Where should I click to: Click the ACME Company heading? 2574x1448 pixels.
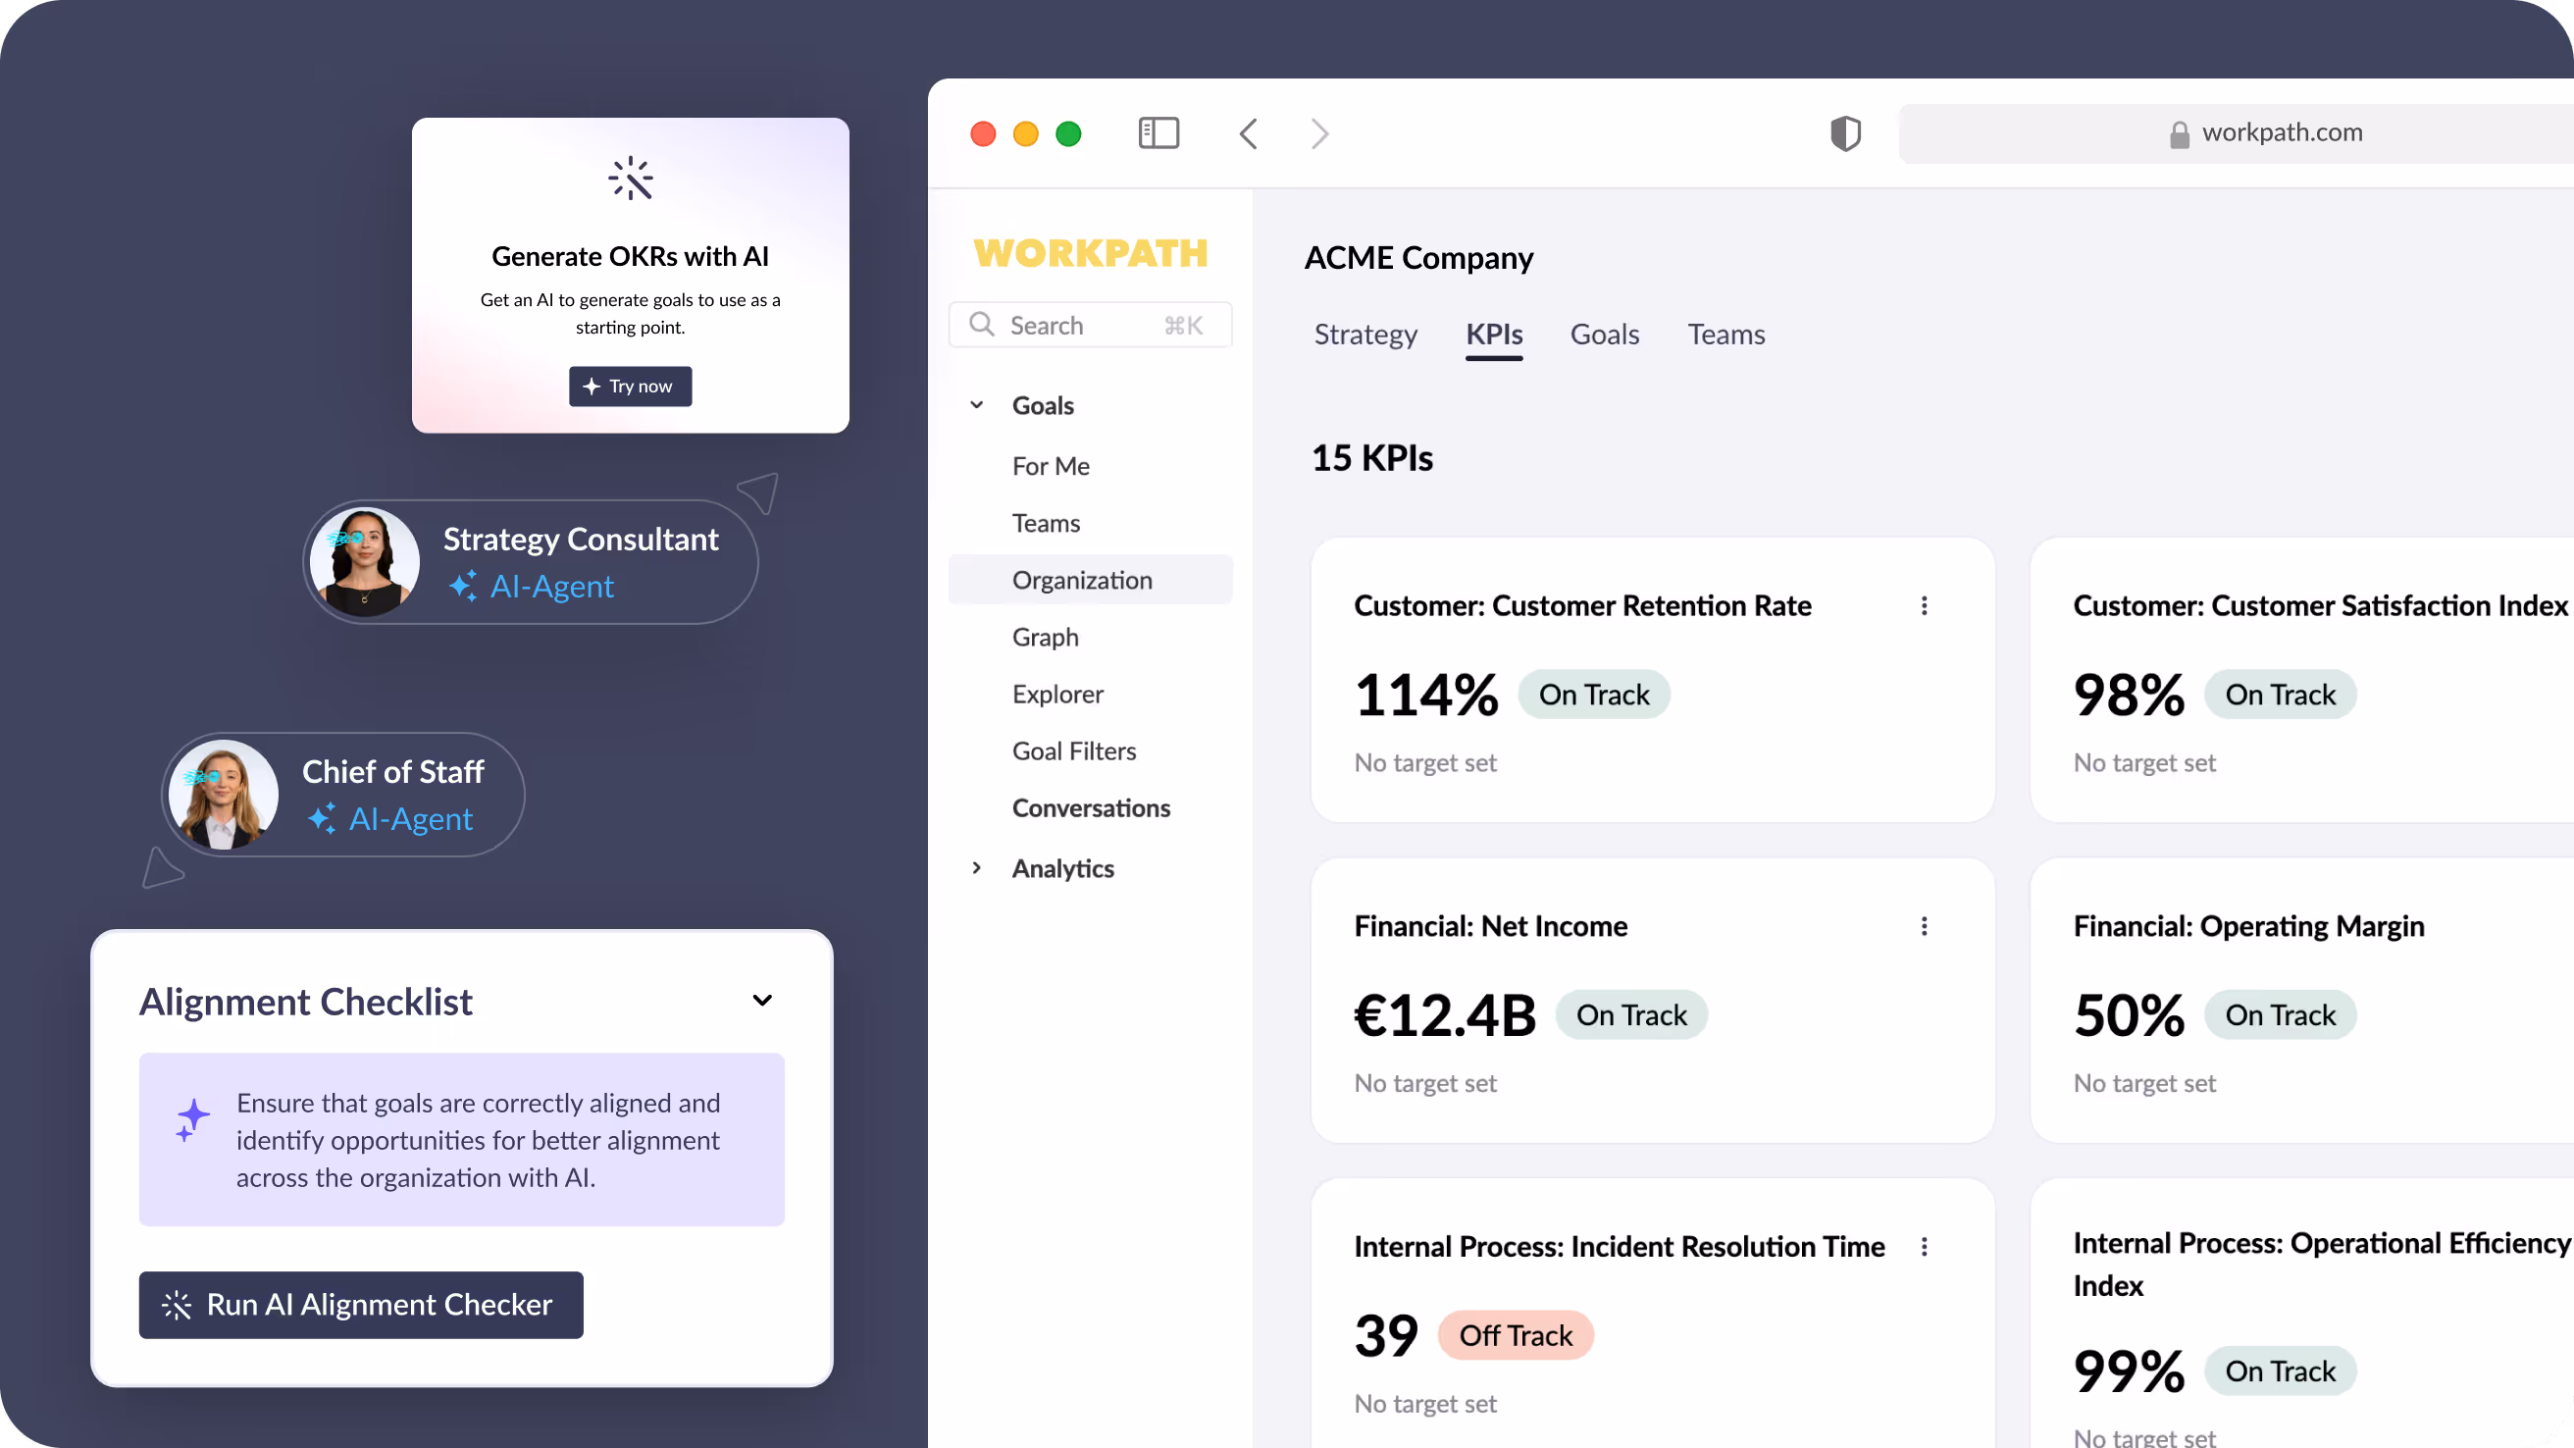(x=1417, y=258)
